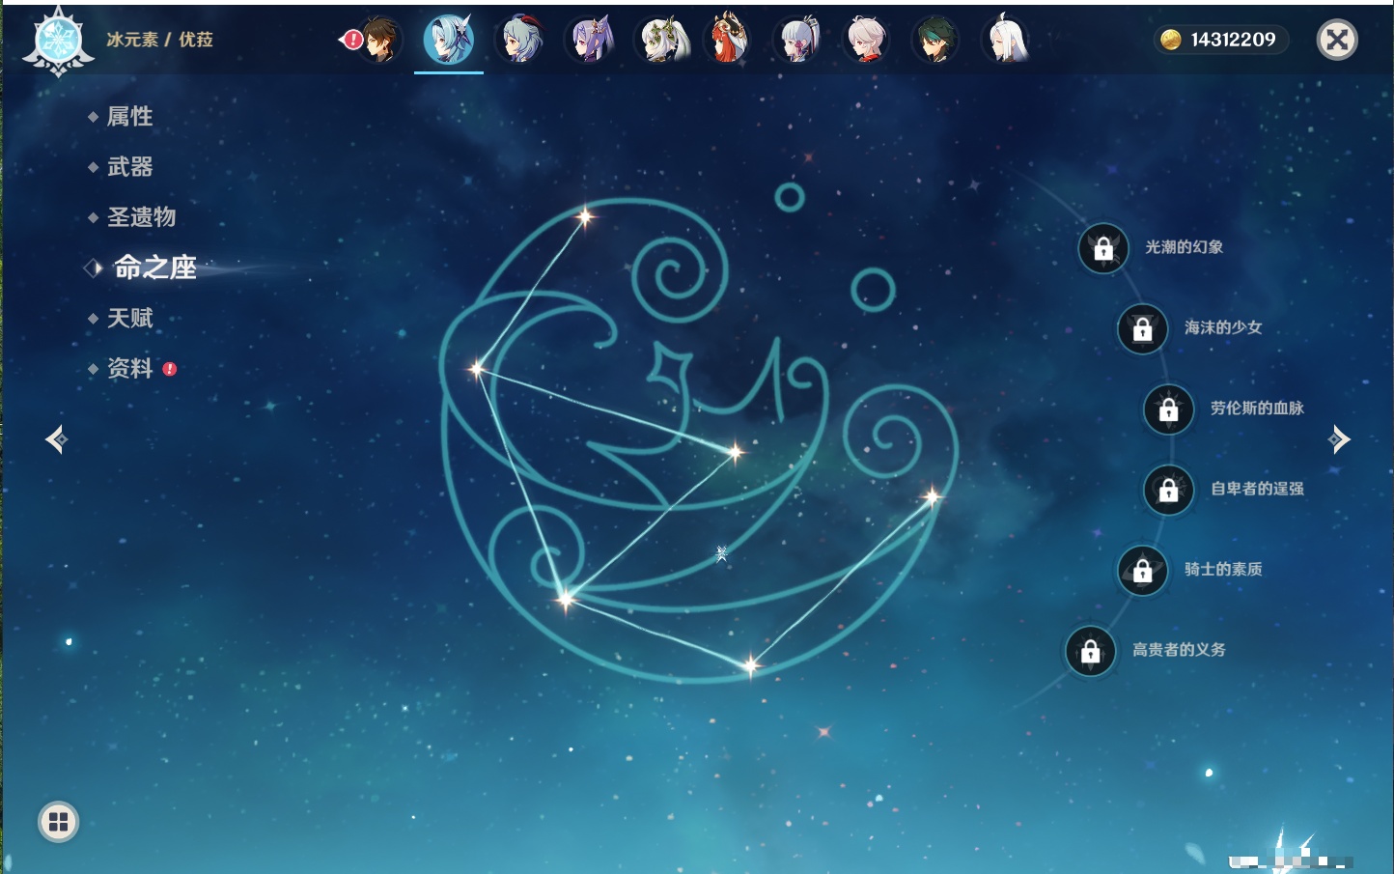Viewport: 1394px width, 874px height.
Task: Click the 海沫的少女 constellation label
Action: pyautogui.click(x=1223, y=327)
